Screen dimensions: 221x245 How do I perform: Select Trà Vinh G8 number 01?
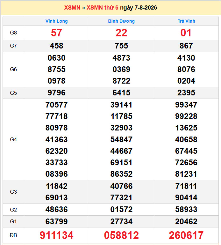186,33
